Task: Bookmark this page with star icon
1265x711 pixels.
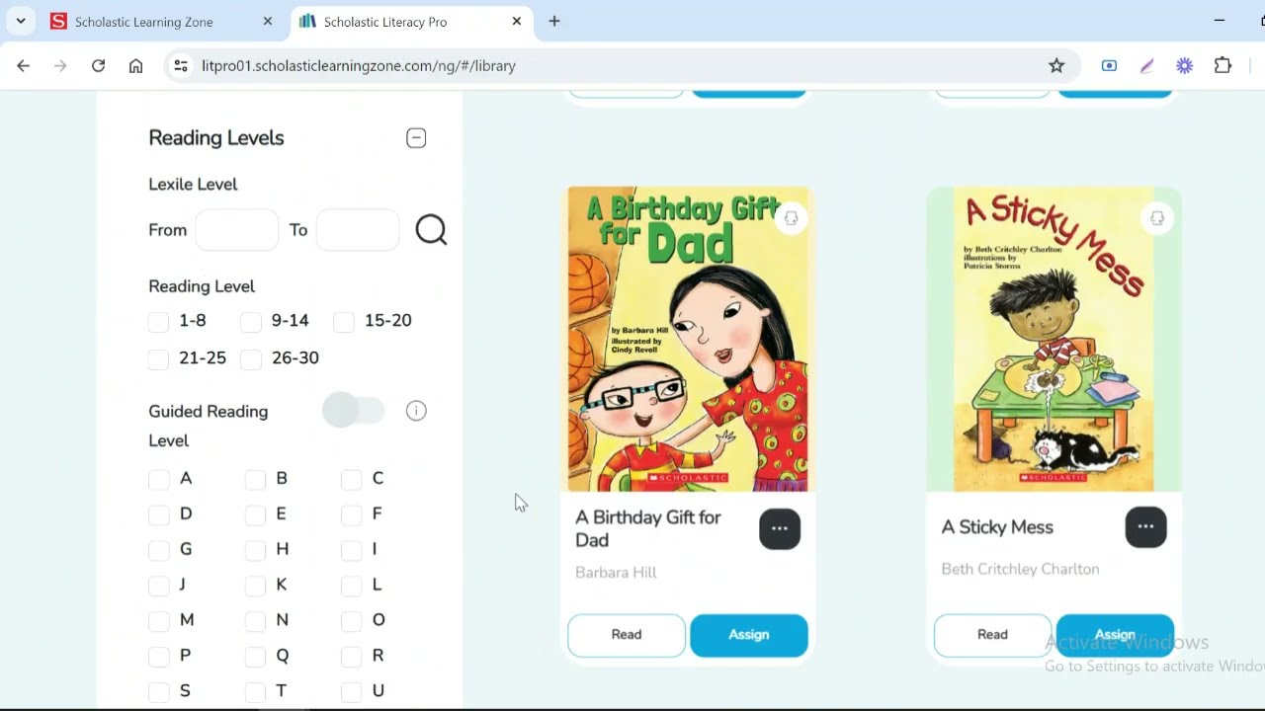Action: tap(1056, 66)
